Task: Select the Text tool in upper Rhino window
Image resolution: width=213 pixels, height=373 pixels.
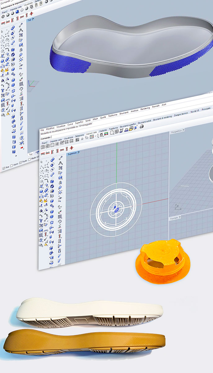Action: 2,90
